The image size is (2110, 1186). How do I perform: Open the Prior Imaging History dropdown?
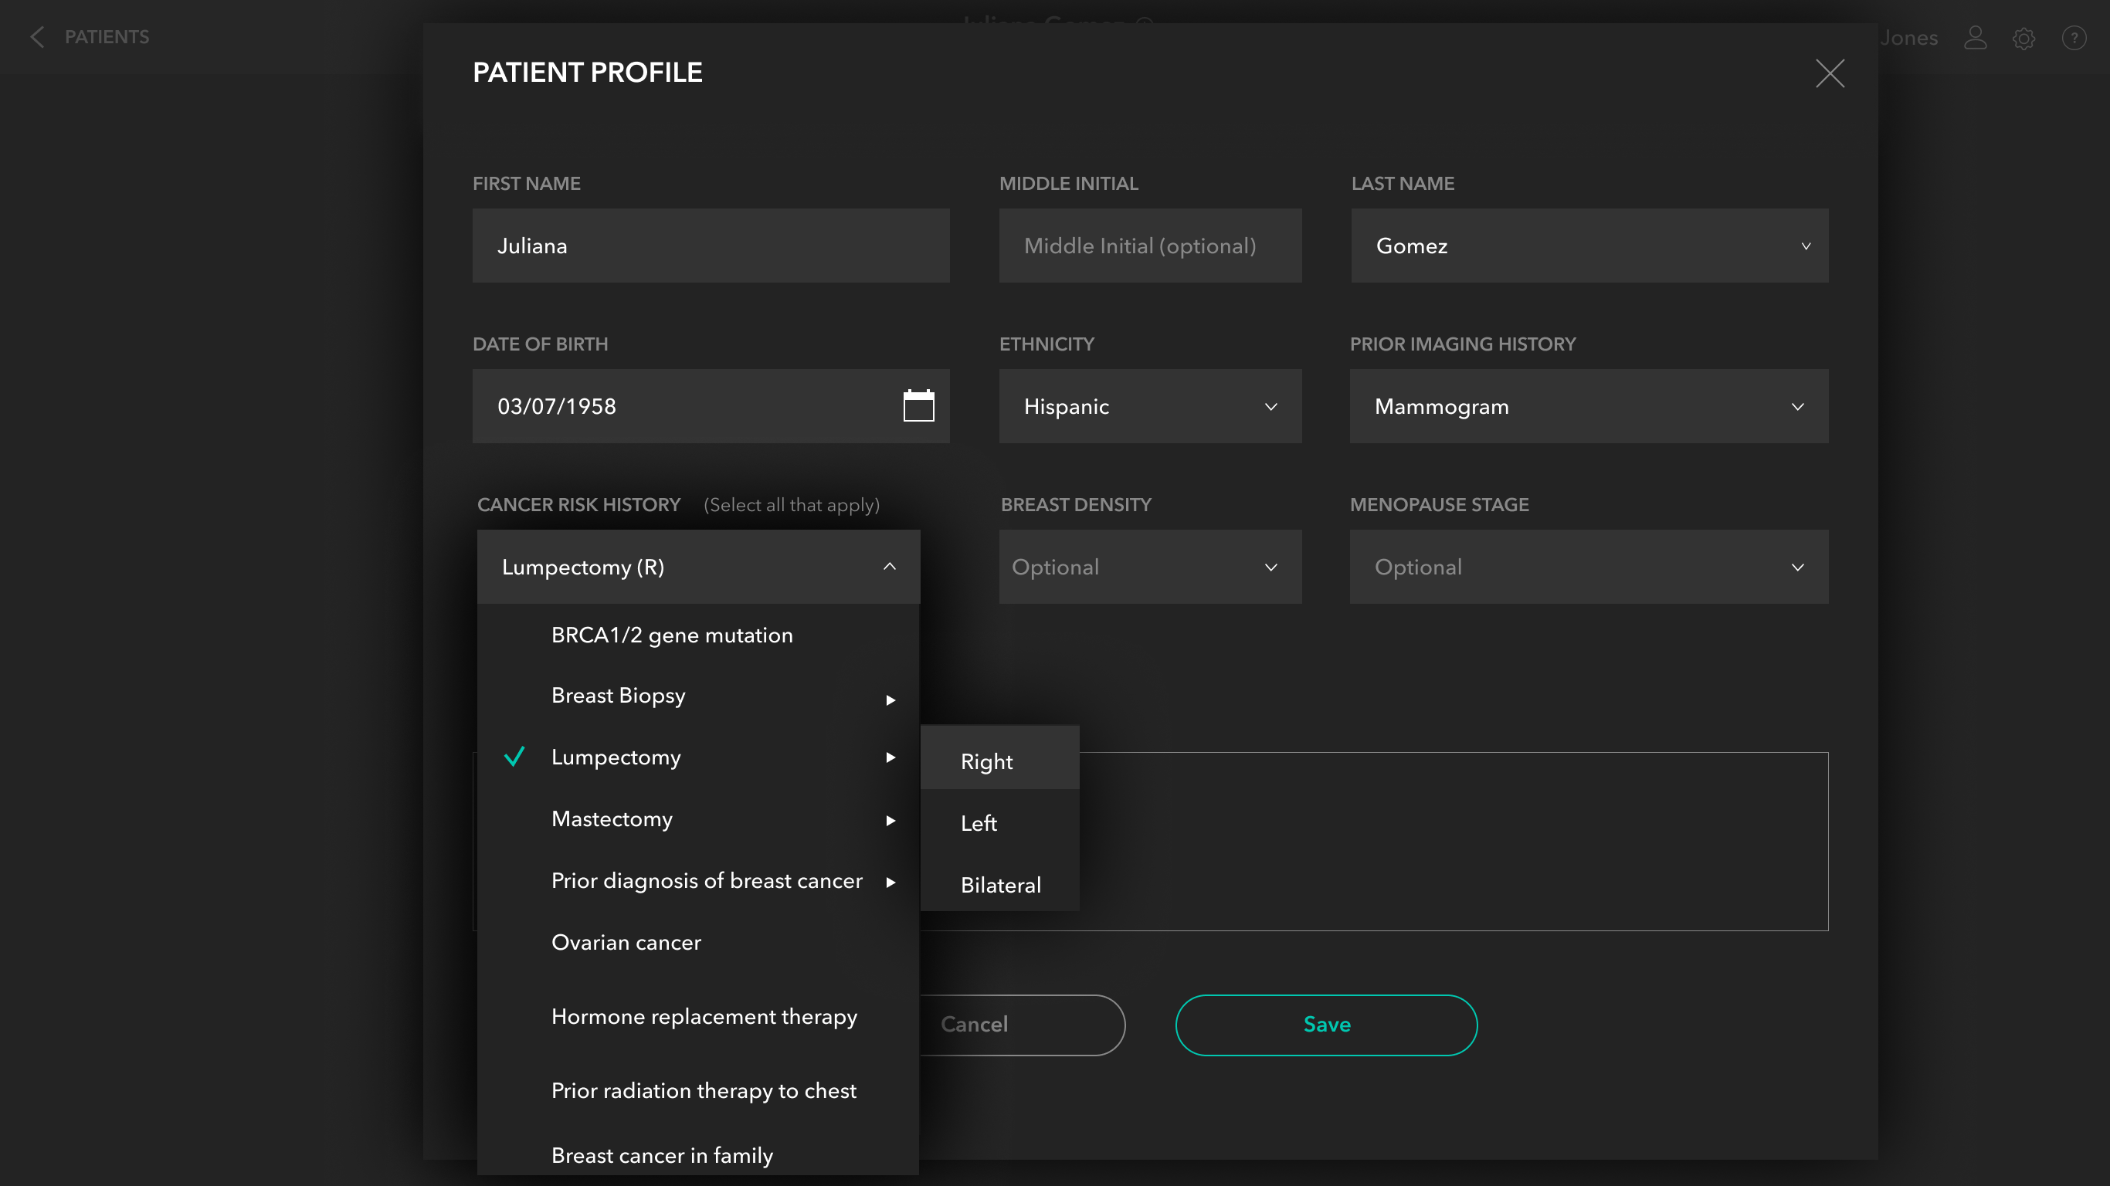pyautogui.click(x=1588, y=406)
